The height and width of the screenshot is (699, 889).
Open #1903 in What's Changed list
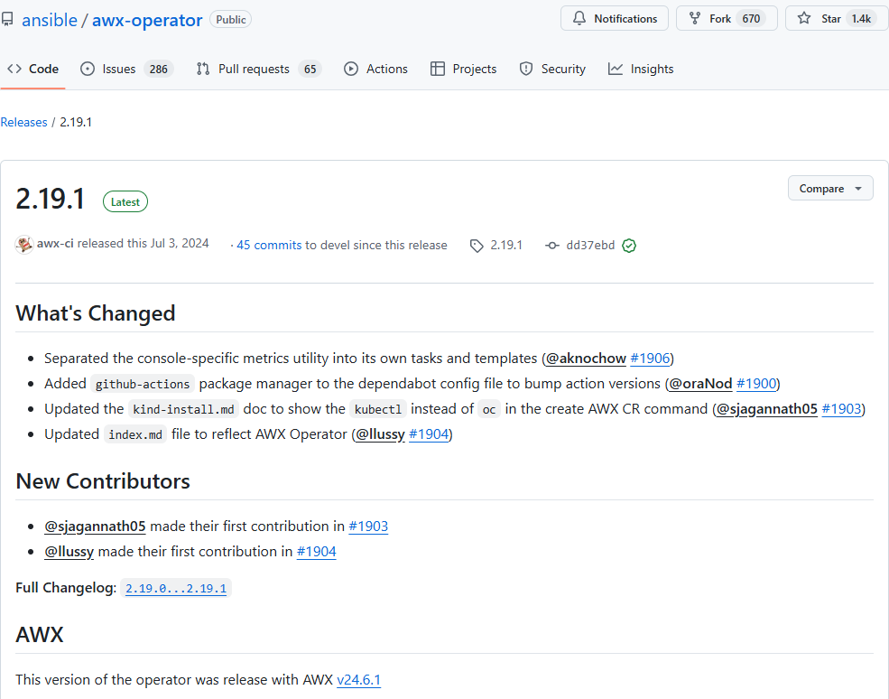(x=841, y=409)
